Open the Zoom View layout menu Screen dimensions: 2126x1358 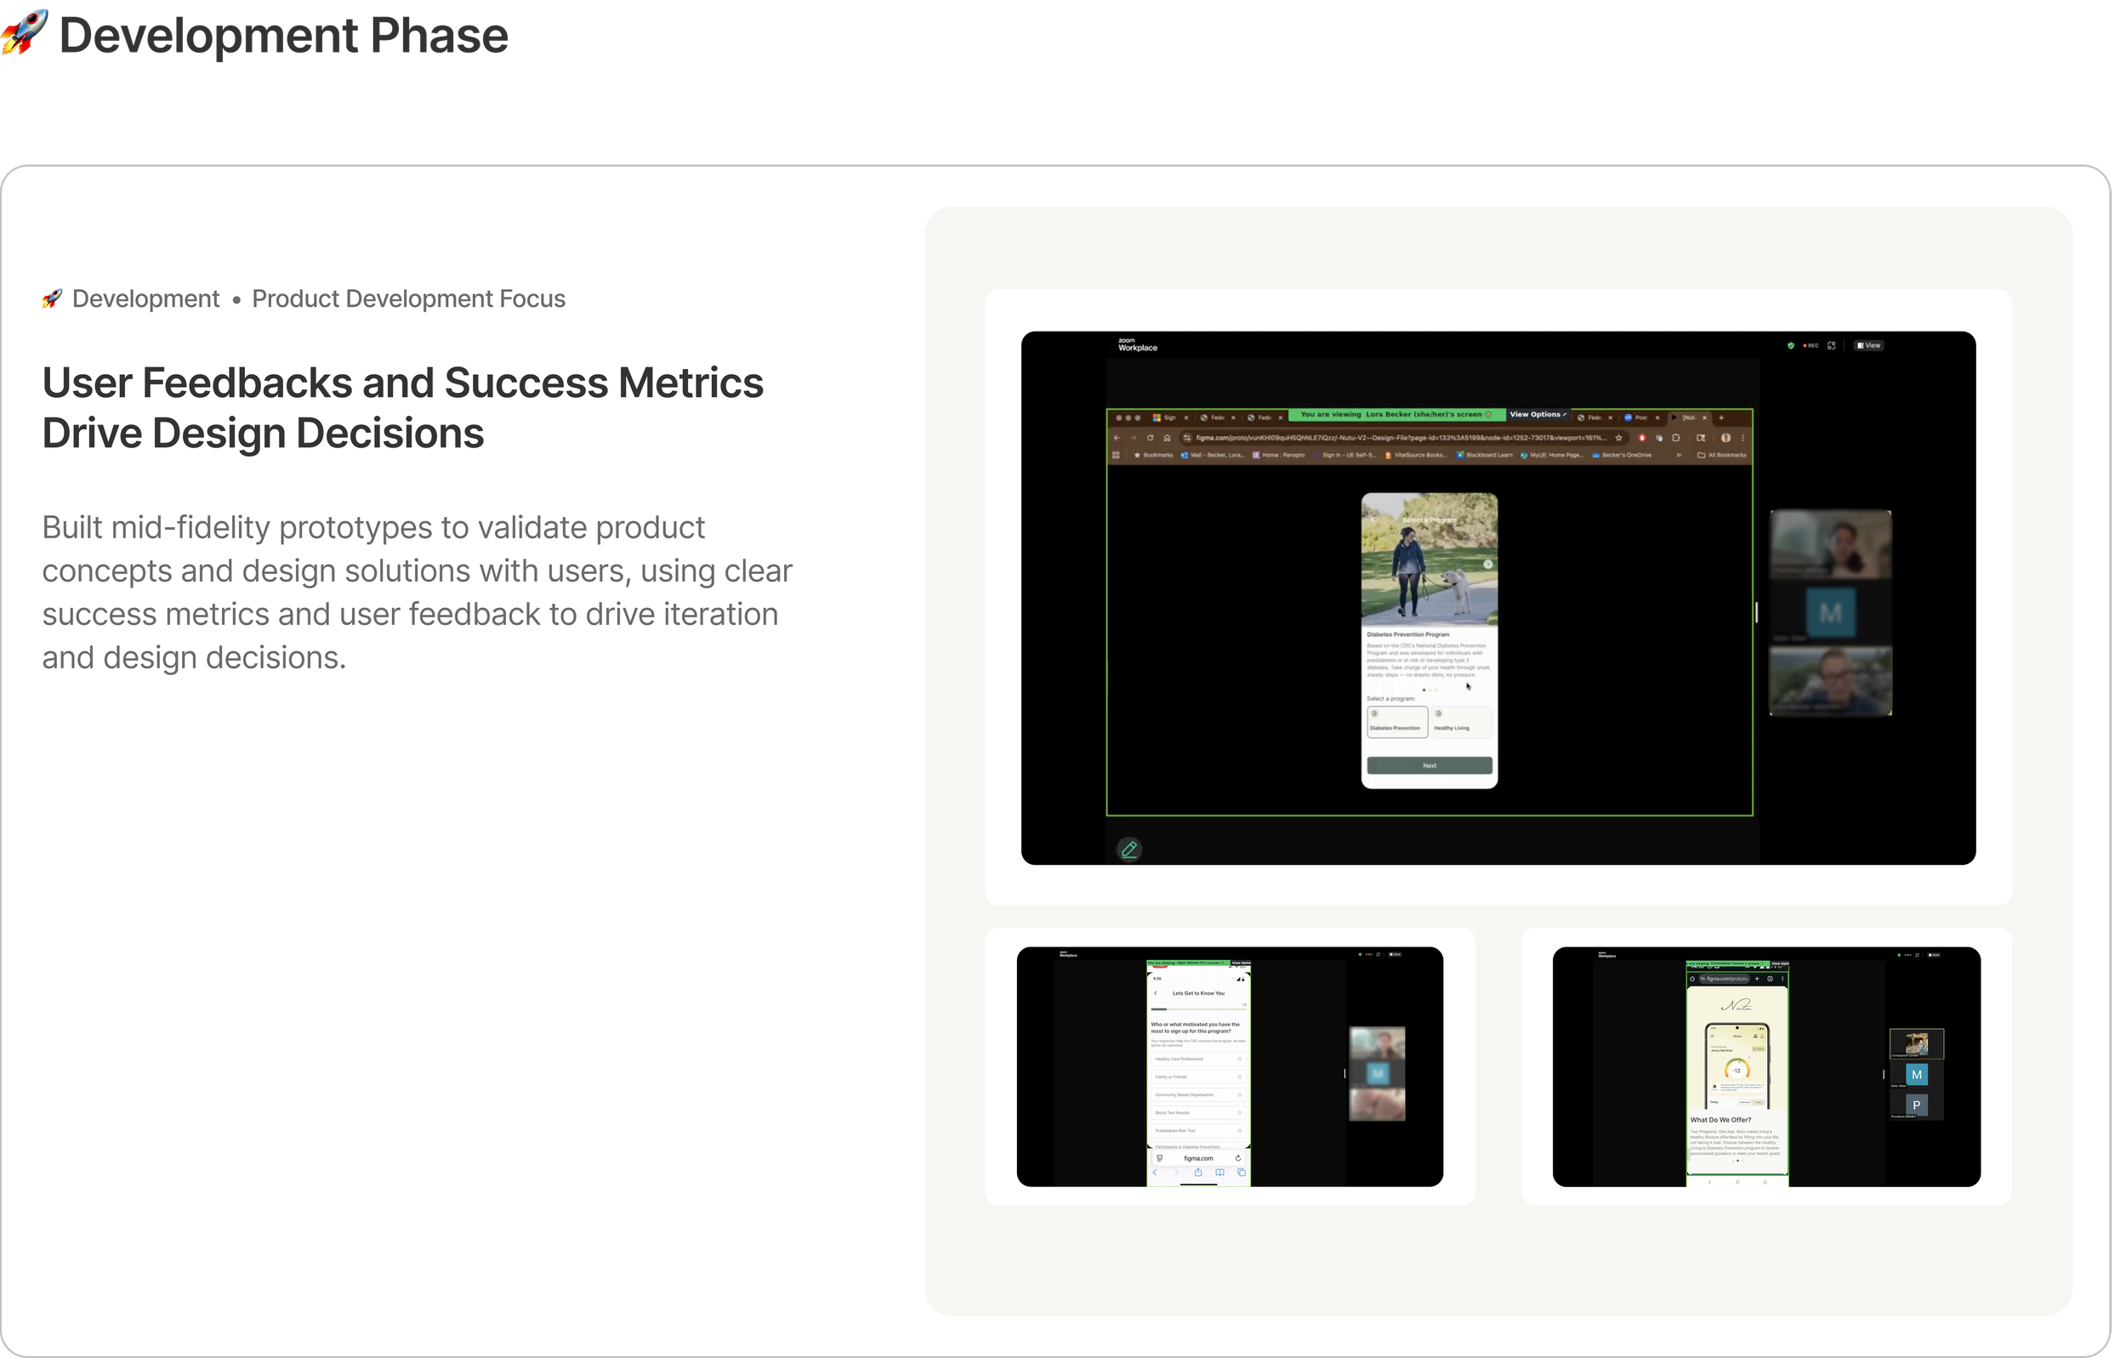1868,345
